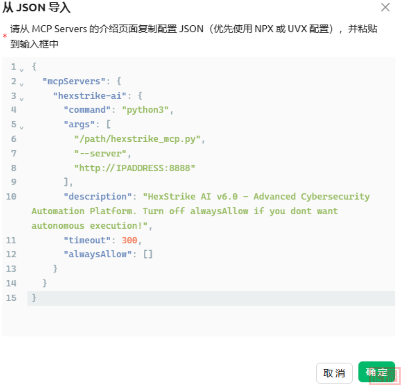
Task: Close the 从 JSON 导入 dialog
Action: (x=385, y=7)
